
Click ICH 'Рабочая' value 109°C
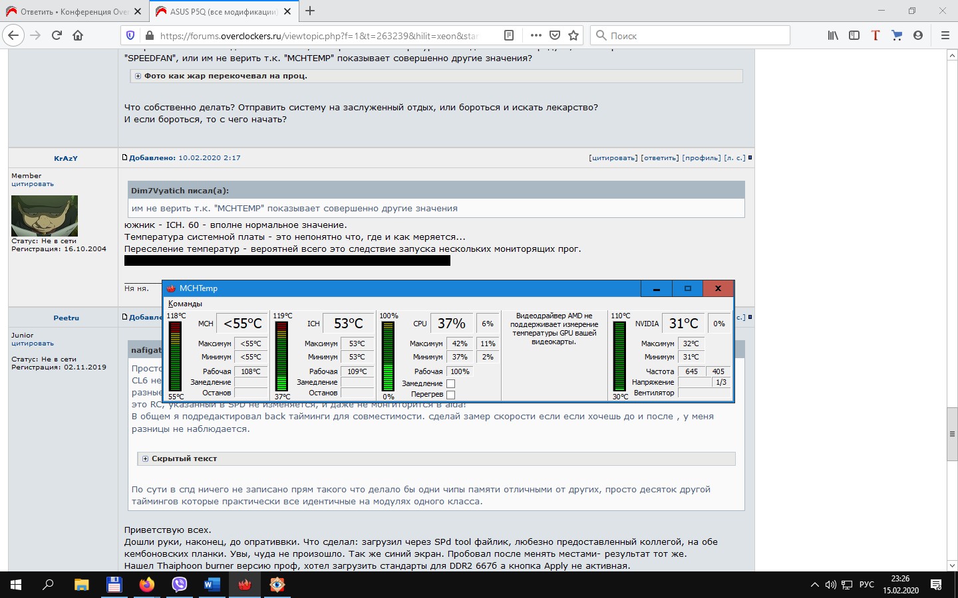[x=357, y=371]
